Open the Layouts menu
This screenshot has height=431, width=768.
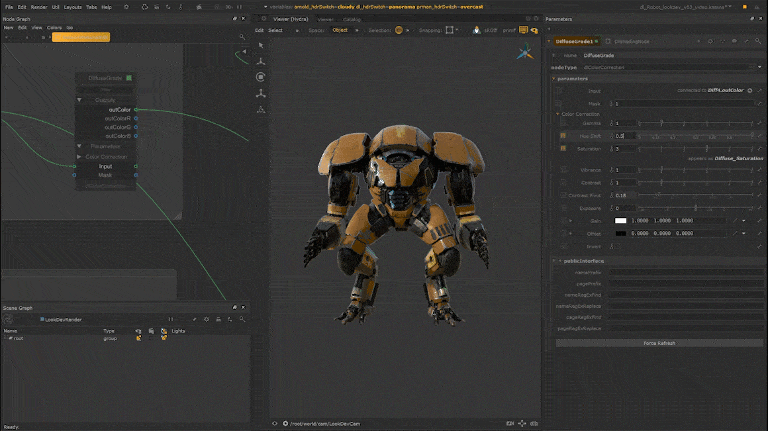73,7
